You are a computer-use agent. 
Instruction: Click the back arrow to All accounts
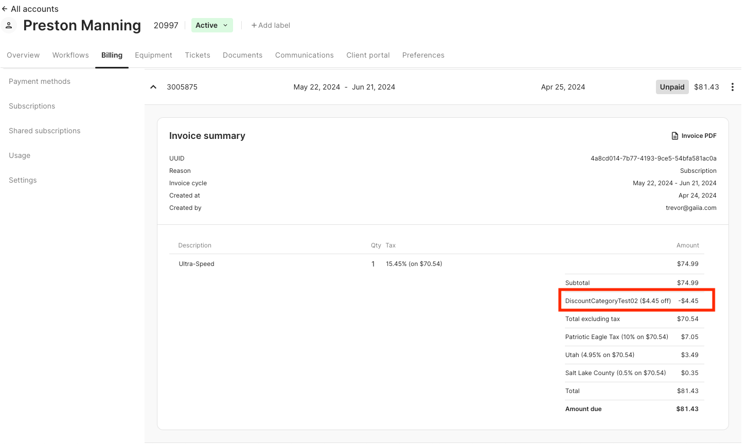[x=5, y=9]
